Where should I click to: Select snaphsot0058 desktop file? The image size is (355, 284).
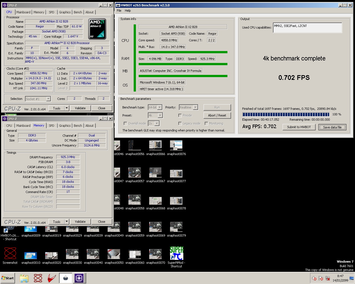coord(135,202)
